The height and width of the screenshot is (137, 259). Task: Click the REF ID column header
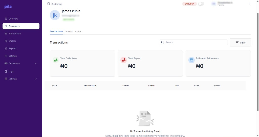(x=196, y=86)
